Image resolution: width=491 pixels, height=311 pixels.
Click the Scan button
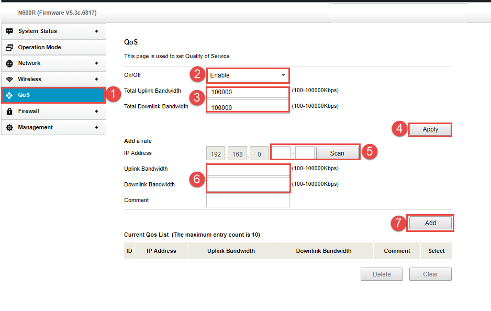coord(337,153)
